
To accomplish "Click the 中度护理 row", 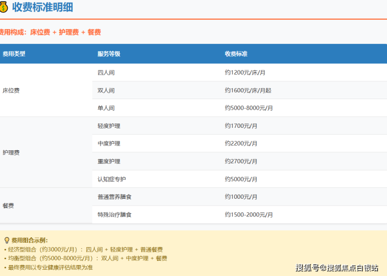I will [109, 143].
